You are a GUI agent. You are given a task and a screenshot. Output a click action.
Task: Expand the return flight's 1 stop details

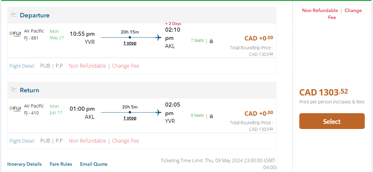click(x=130, y=118)
